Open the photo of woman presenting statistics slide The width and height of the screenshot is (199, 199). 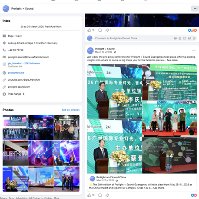(x=169, y=82)
